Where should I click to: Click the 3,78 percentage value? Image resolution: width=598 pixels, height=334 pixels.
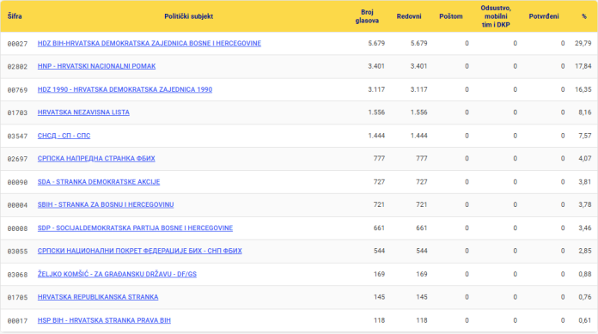(585, 204)
